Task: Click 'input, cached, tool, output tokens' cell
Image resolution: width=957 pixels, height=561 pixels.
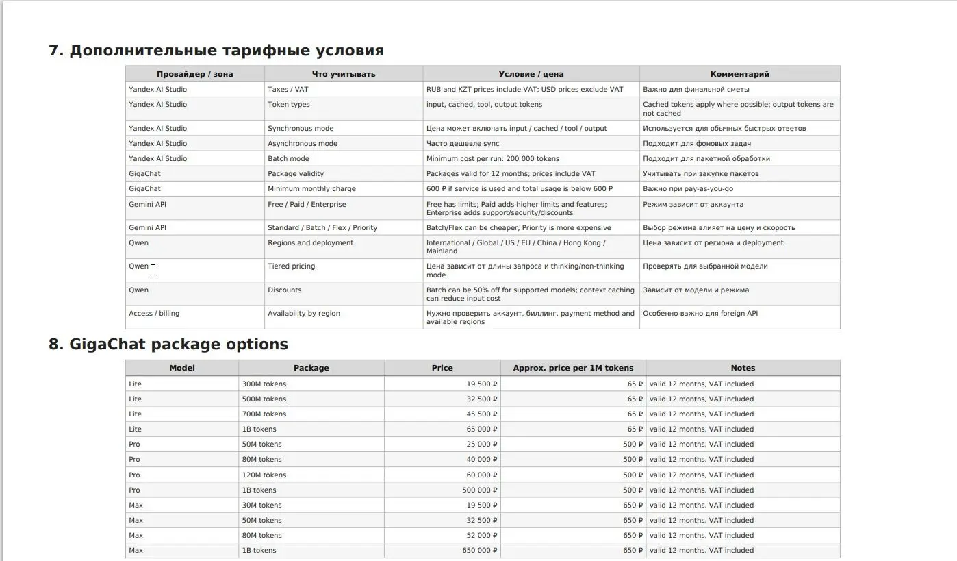Action: (531, 109)
